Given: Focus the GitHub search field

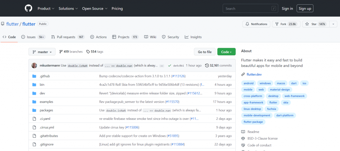Looking at the screenshot, I should click(x=250, y=8).
